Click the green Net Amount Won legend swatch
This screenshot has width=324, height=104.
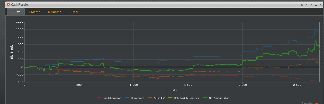coord(205,98)
